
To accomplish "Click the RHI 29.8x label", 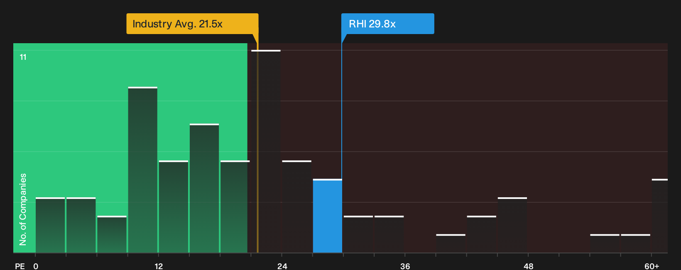I will click(x=387, y=24).
